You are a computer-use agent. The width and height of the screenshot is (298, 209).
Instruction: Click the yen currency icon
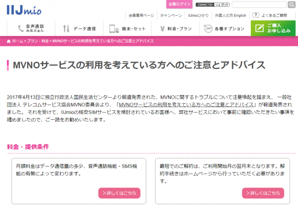[x=162, y=29]
